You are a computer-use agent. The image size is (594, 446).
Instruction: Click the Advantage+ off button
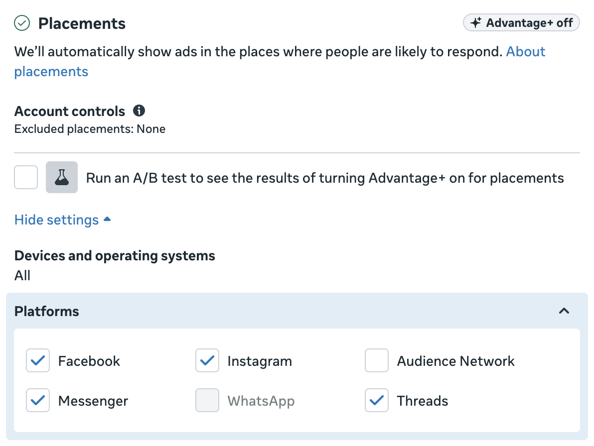[x=521, y=23]
